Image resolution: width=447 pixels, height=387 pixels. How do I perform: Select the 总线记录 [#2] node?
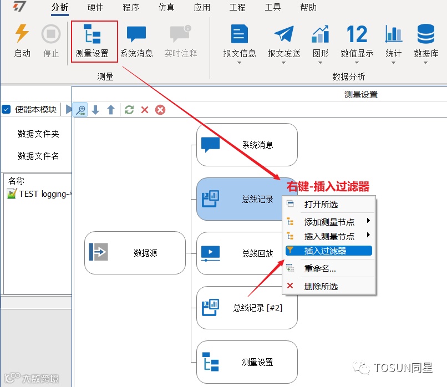click(x=247, y=308)
